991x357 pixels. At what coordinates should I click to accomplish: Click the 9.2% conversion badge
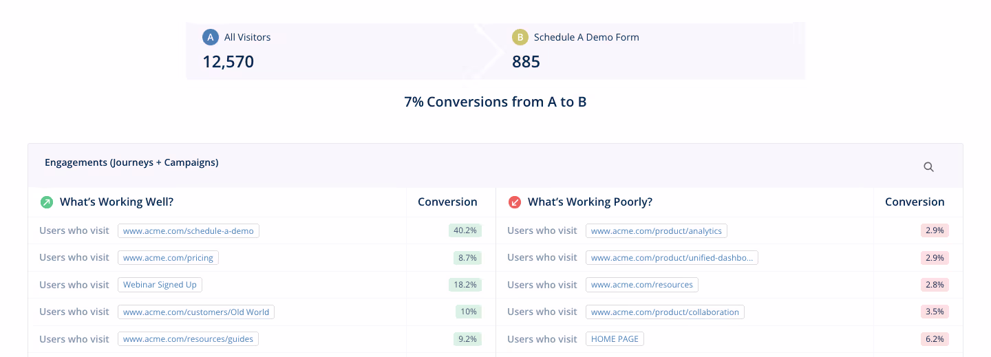468,339
